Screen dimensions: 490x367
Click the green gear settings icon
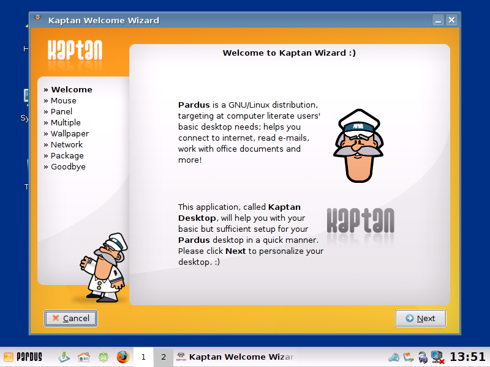click(x=104, y=357)
